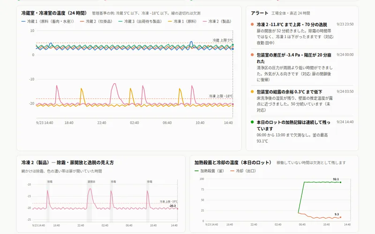Click the subtitle 工場全体・直近 24 時間

pyautogui.click(x=291, y=13)
